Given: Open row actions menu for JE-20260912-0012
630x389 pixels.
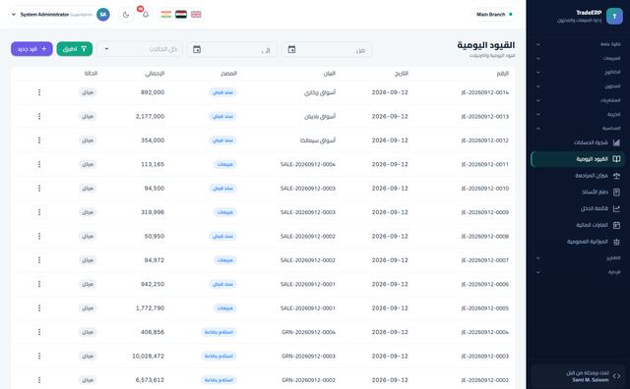Looking at the screenshot, I should coord(39,140).
